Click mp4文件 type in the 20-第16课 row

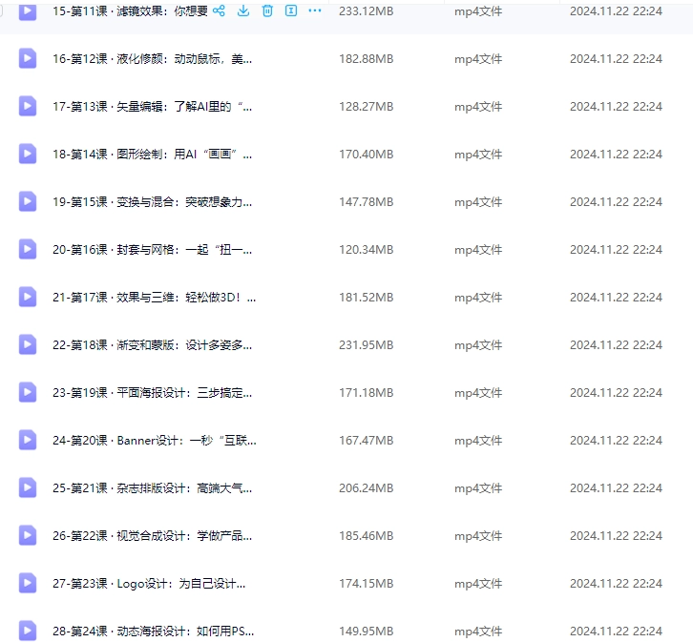(478, 250)
